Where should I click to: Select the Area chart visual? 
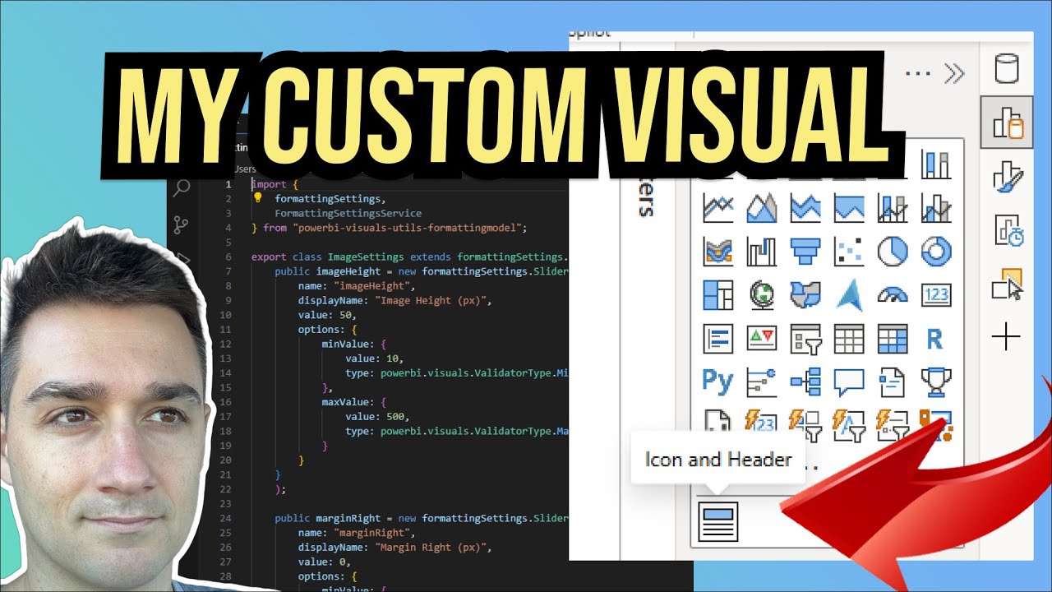click(x=762, y=208)
